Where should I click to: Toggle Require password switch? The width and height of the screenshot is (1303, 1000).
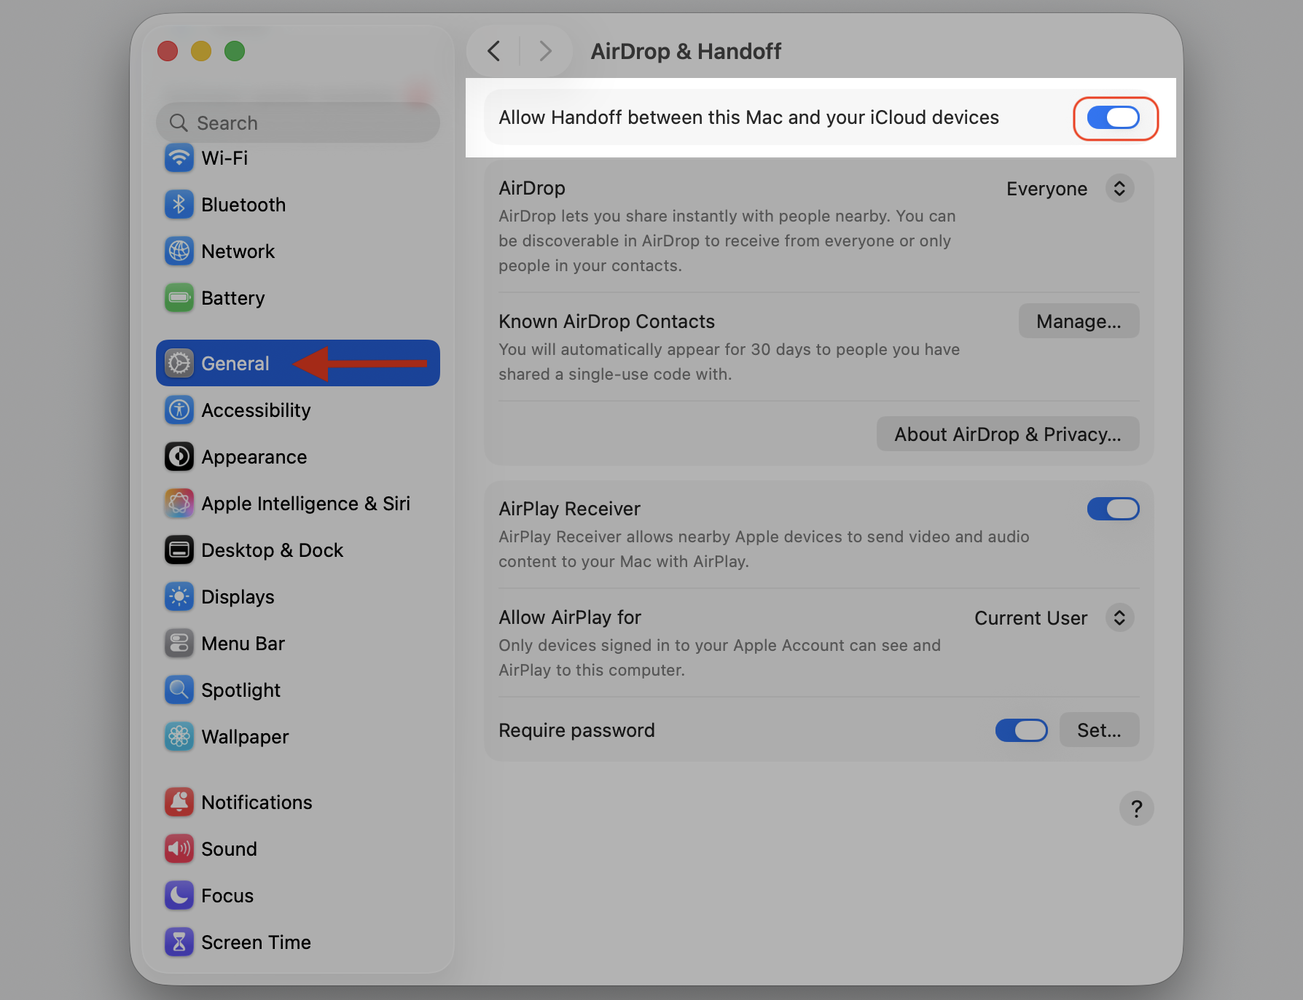coord(1021,730)
